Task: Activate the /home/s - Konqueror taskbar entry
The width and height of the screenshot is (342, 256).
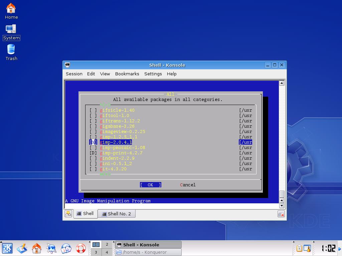Action: pyautogui.click(x=148, y=252)
